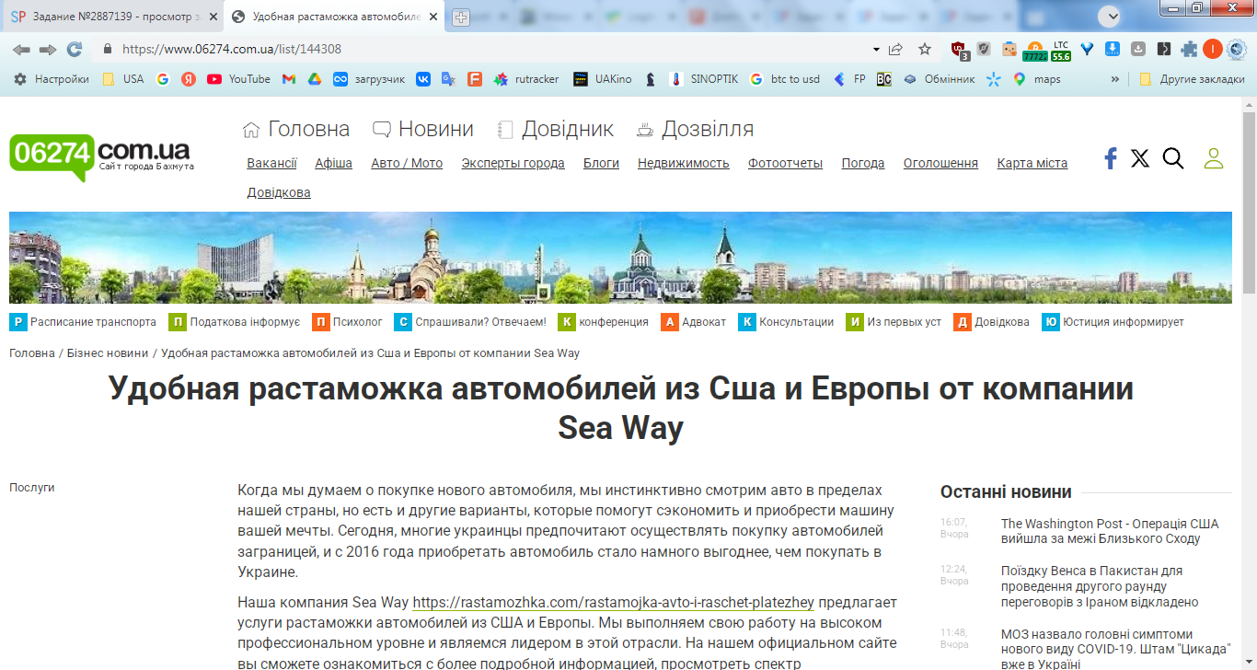Open the Адвокат rubric
Viewport: 1257px width, 670px height.
pos(693,322)
